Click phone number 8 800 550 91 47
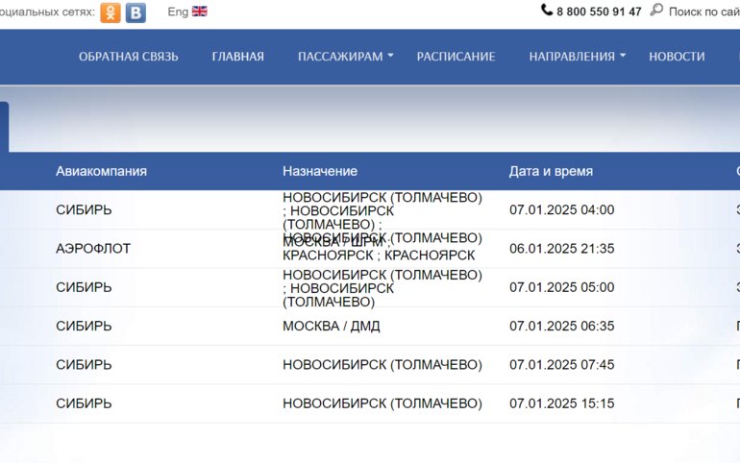740x463 pixels. pyautogui.click(x=599, y=12)
